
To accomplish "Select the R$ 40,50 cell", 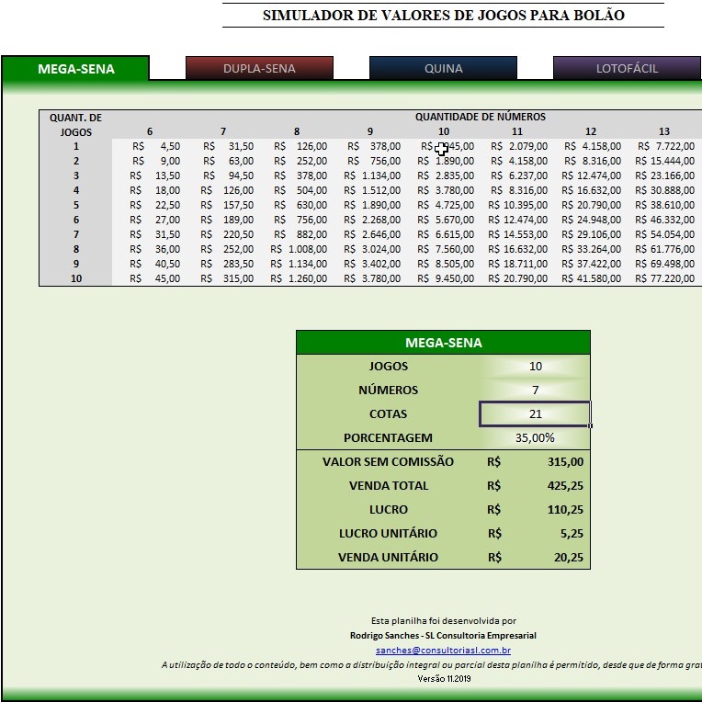I will coord(149,264).
